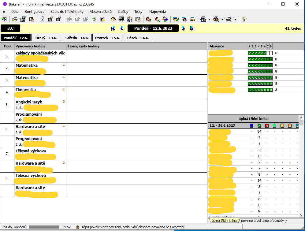The width and height of the screenshot is (305, 231).
Task: Click the blackboard icon in toolbar
Action: coord(121,19)
